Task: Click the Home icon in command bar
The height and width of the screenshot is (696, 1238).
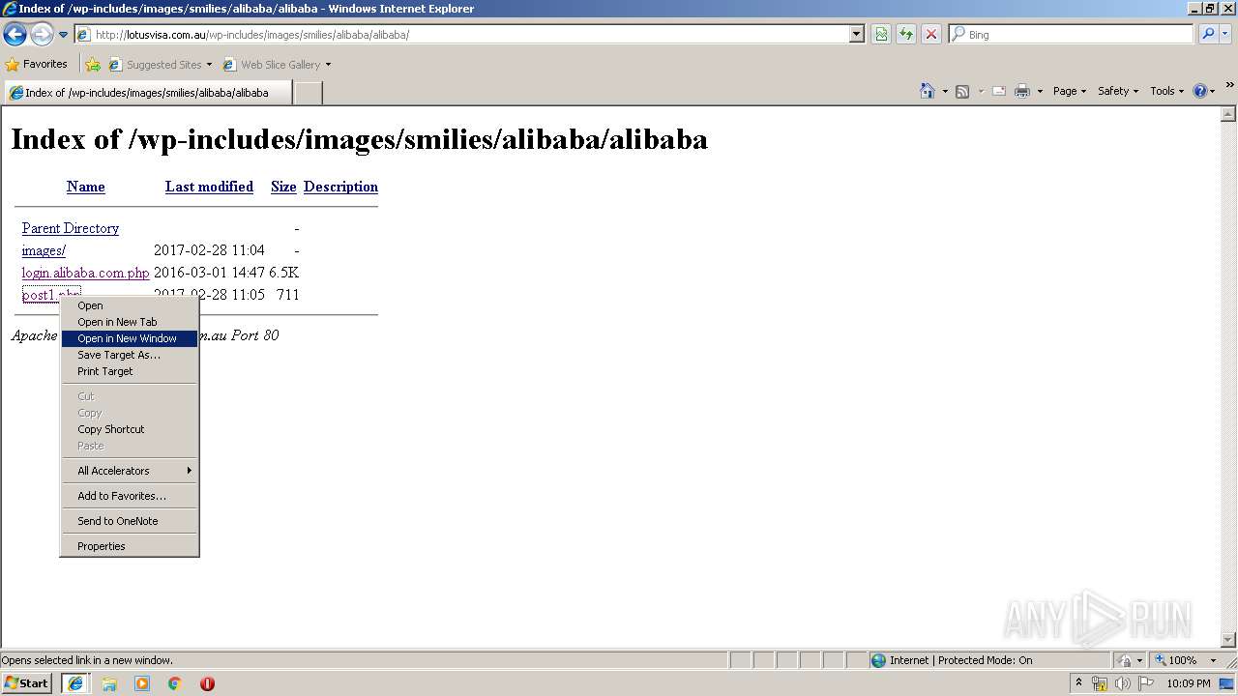Action: 928,91
